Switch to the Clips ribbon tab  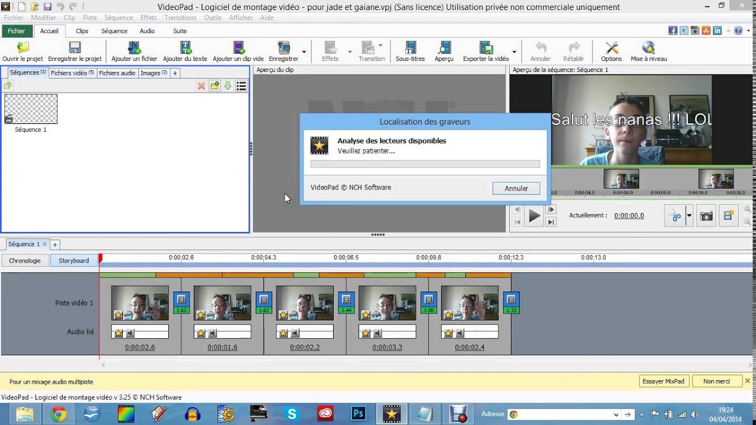(x=82, y=31)
